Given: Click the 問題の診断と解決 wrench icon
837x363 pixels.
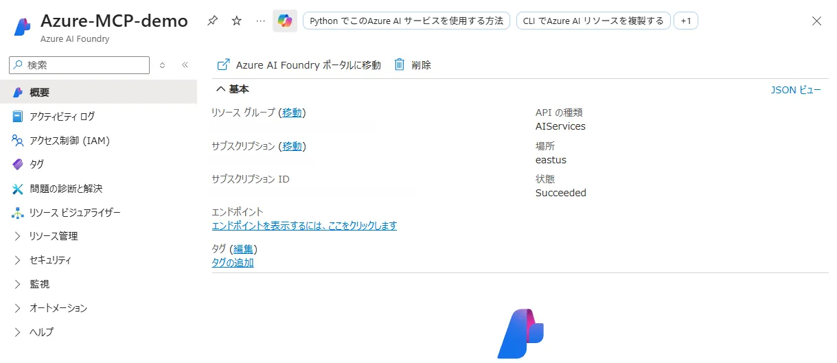Looking at the screenshot, I should pyautogui.click(x=18, y=189).
